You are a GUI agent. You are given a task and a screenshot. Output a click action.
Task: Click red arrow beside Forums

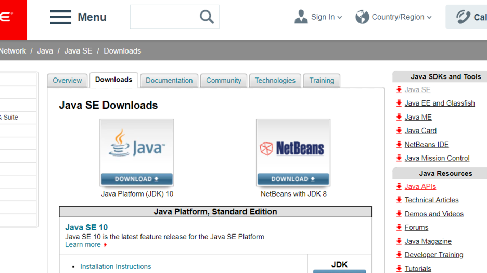(399, 227)
